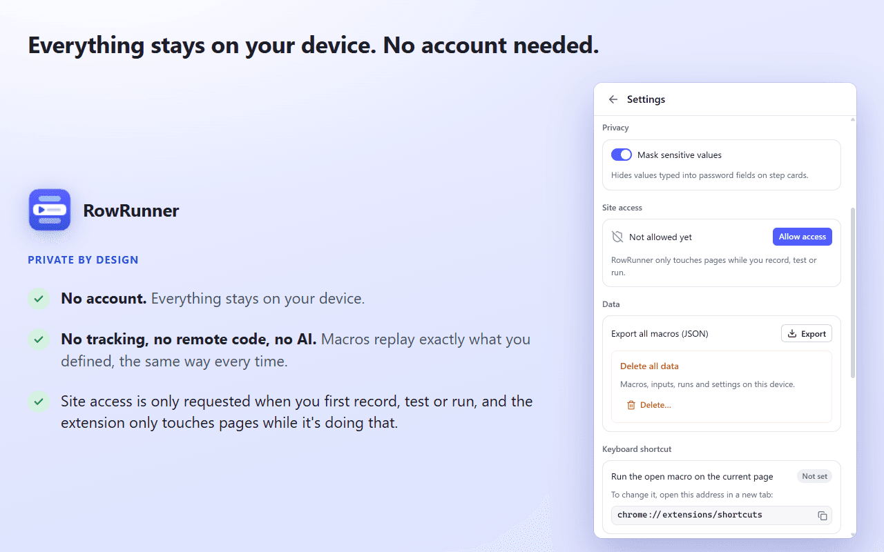Viewport: 884px width, 552px height.
Task: Export all macros as JSON
Action: [x=807, y=333]
